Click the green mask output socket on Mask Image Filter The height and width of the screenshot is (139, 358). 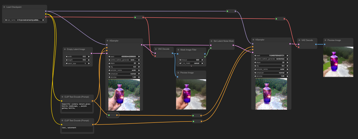coord(205,57)
